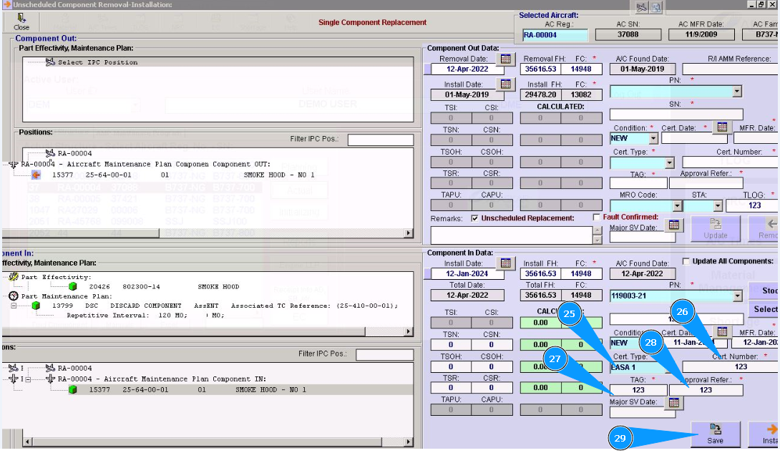Open the MRO Code dropdown
The width and height of the screenshot is (780, 453).
point(678,205)
